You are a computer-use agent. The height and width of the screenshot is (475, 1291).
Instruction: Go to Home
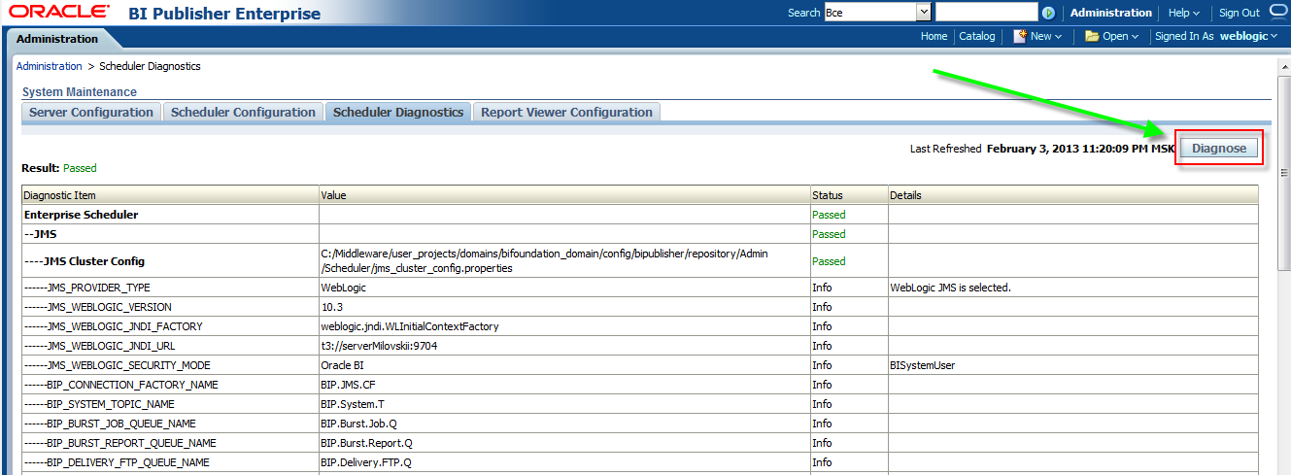coord(934,36)
